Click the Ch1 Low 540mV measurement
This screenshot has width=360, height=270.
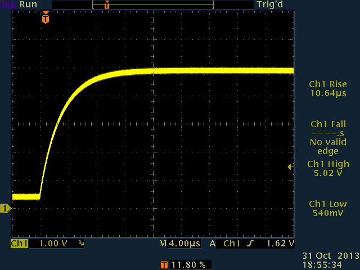point(327,209)
